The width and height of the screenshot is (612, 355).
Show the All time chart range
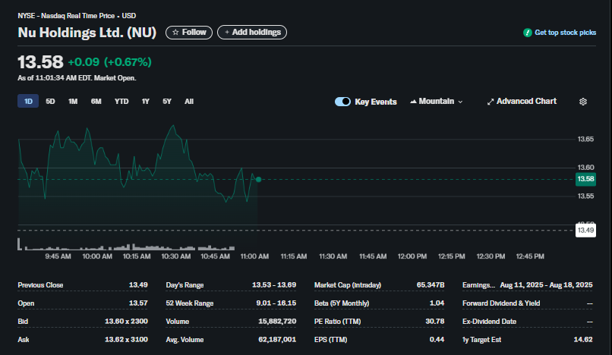[x=189, y=102]
